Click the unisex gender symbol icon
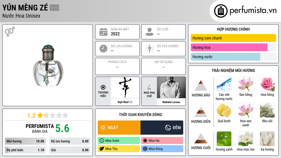281x158 pixels. (10, 32)
